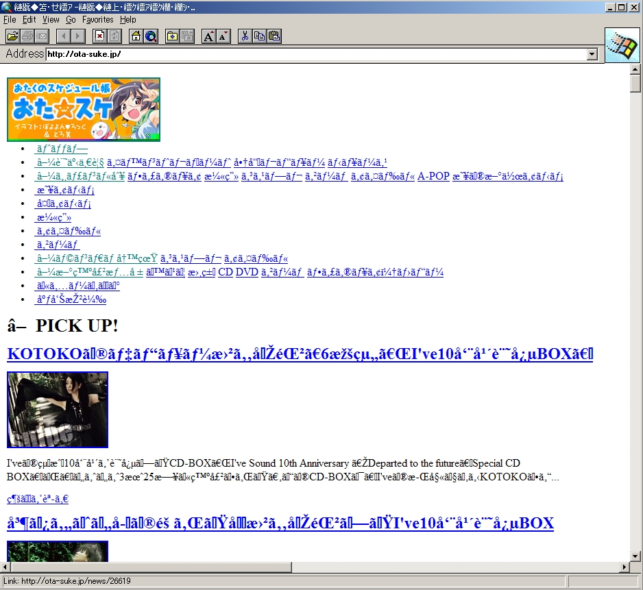The image size is (643, 590).
Task: Go forward with the right arrow button
Action: coord(78,36)
